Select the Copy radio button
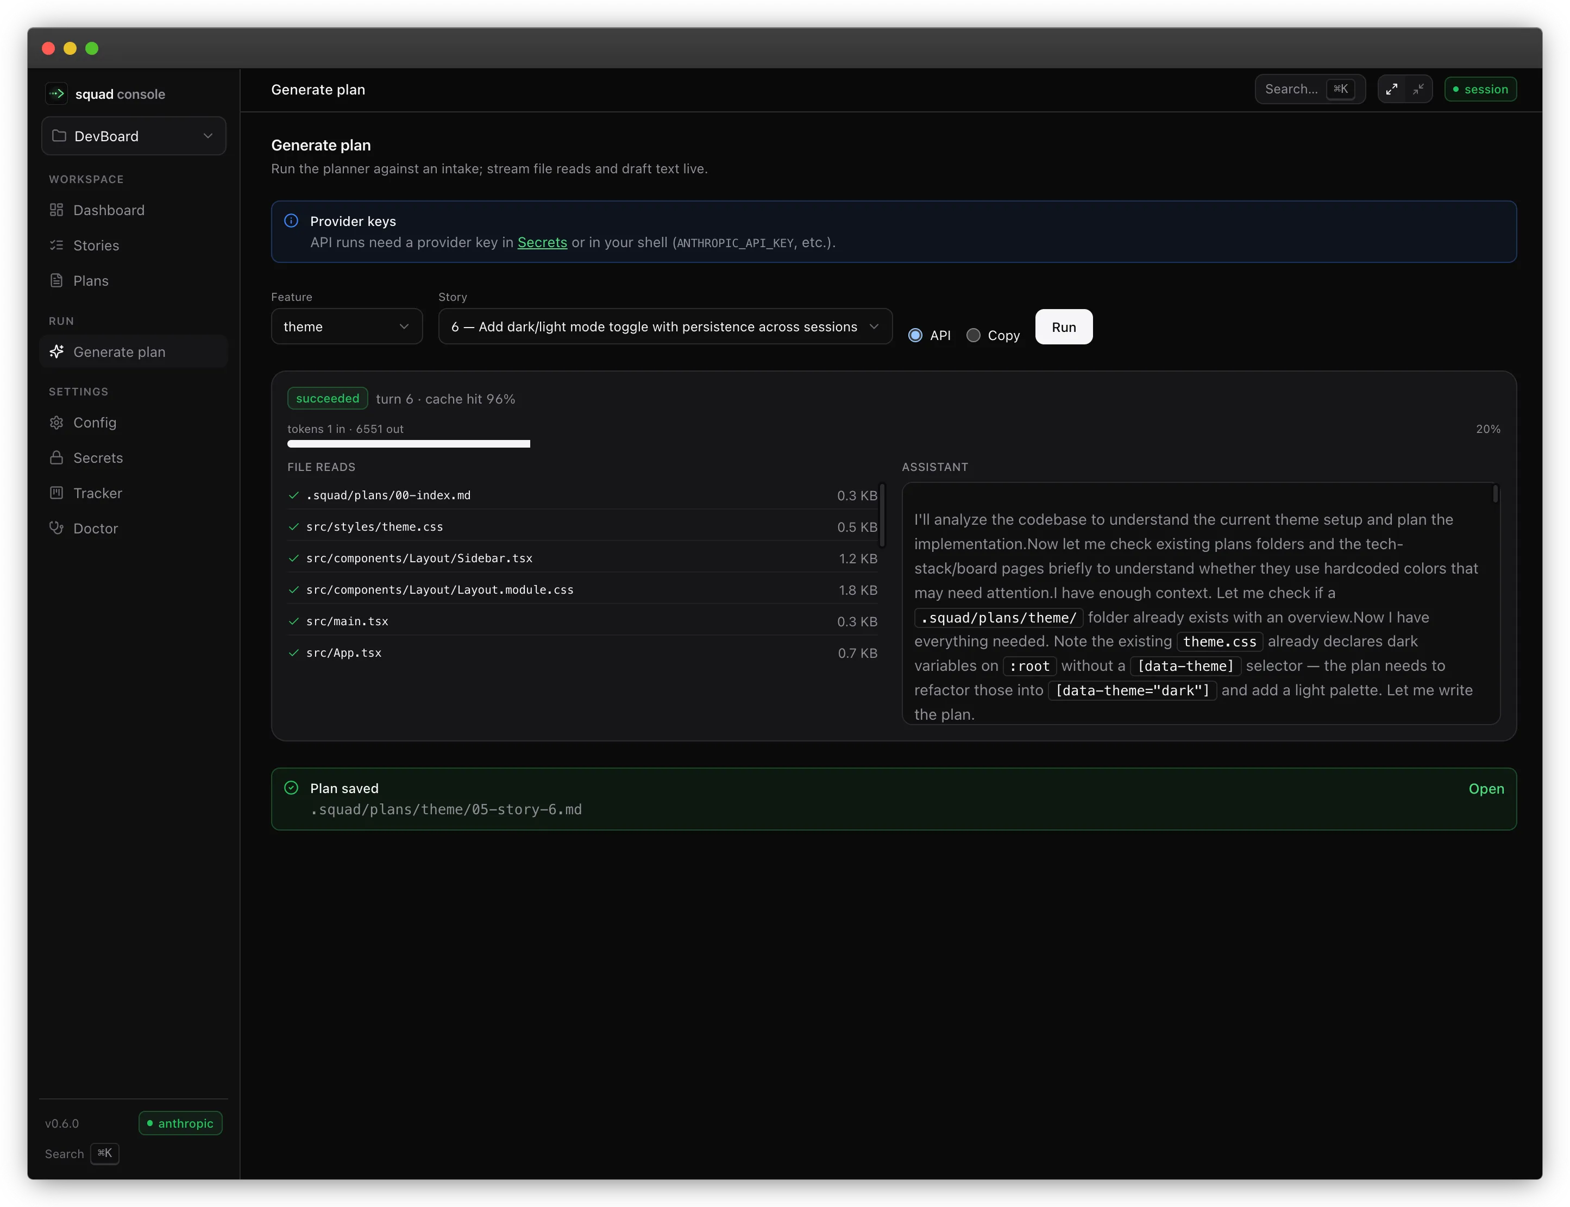 pyautogui.click(x=973, y=336)
